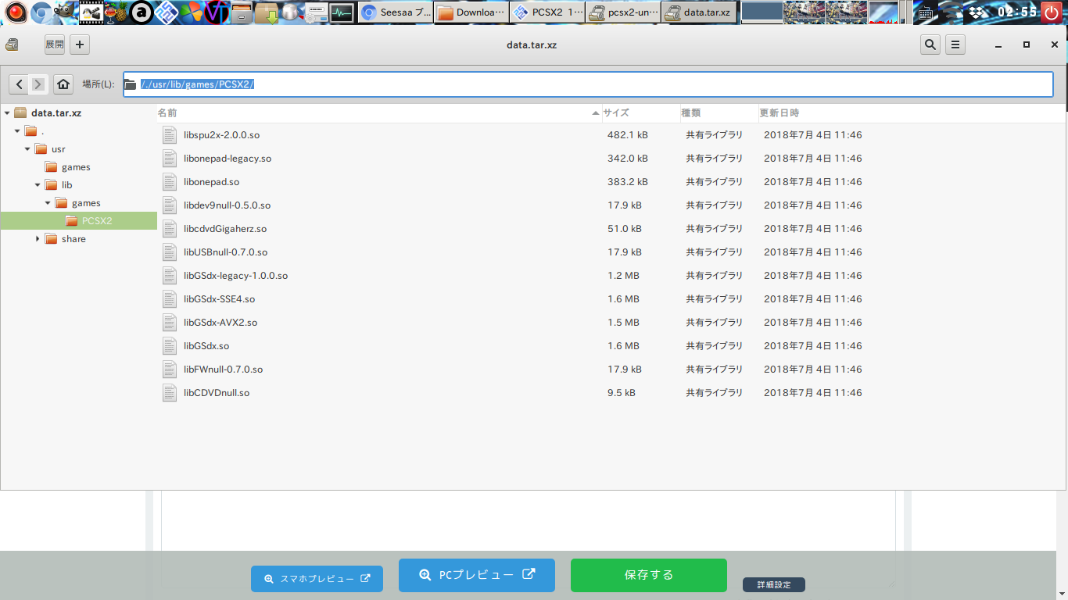Image resolution: width=1068 pixels, height=600 pixels.
Task: Collapse the games folder under lib
Action: [x=48, y=203]
